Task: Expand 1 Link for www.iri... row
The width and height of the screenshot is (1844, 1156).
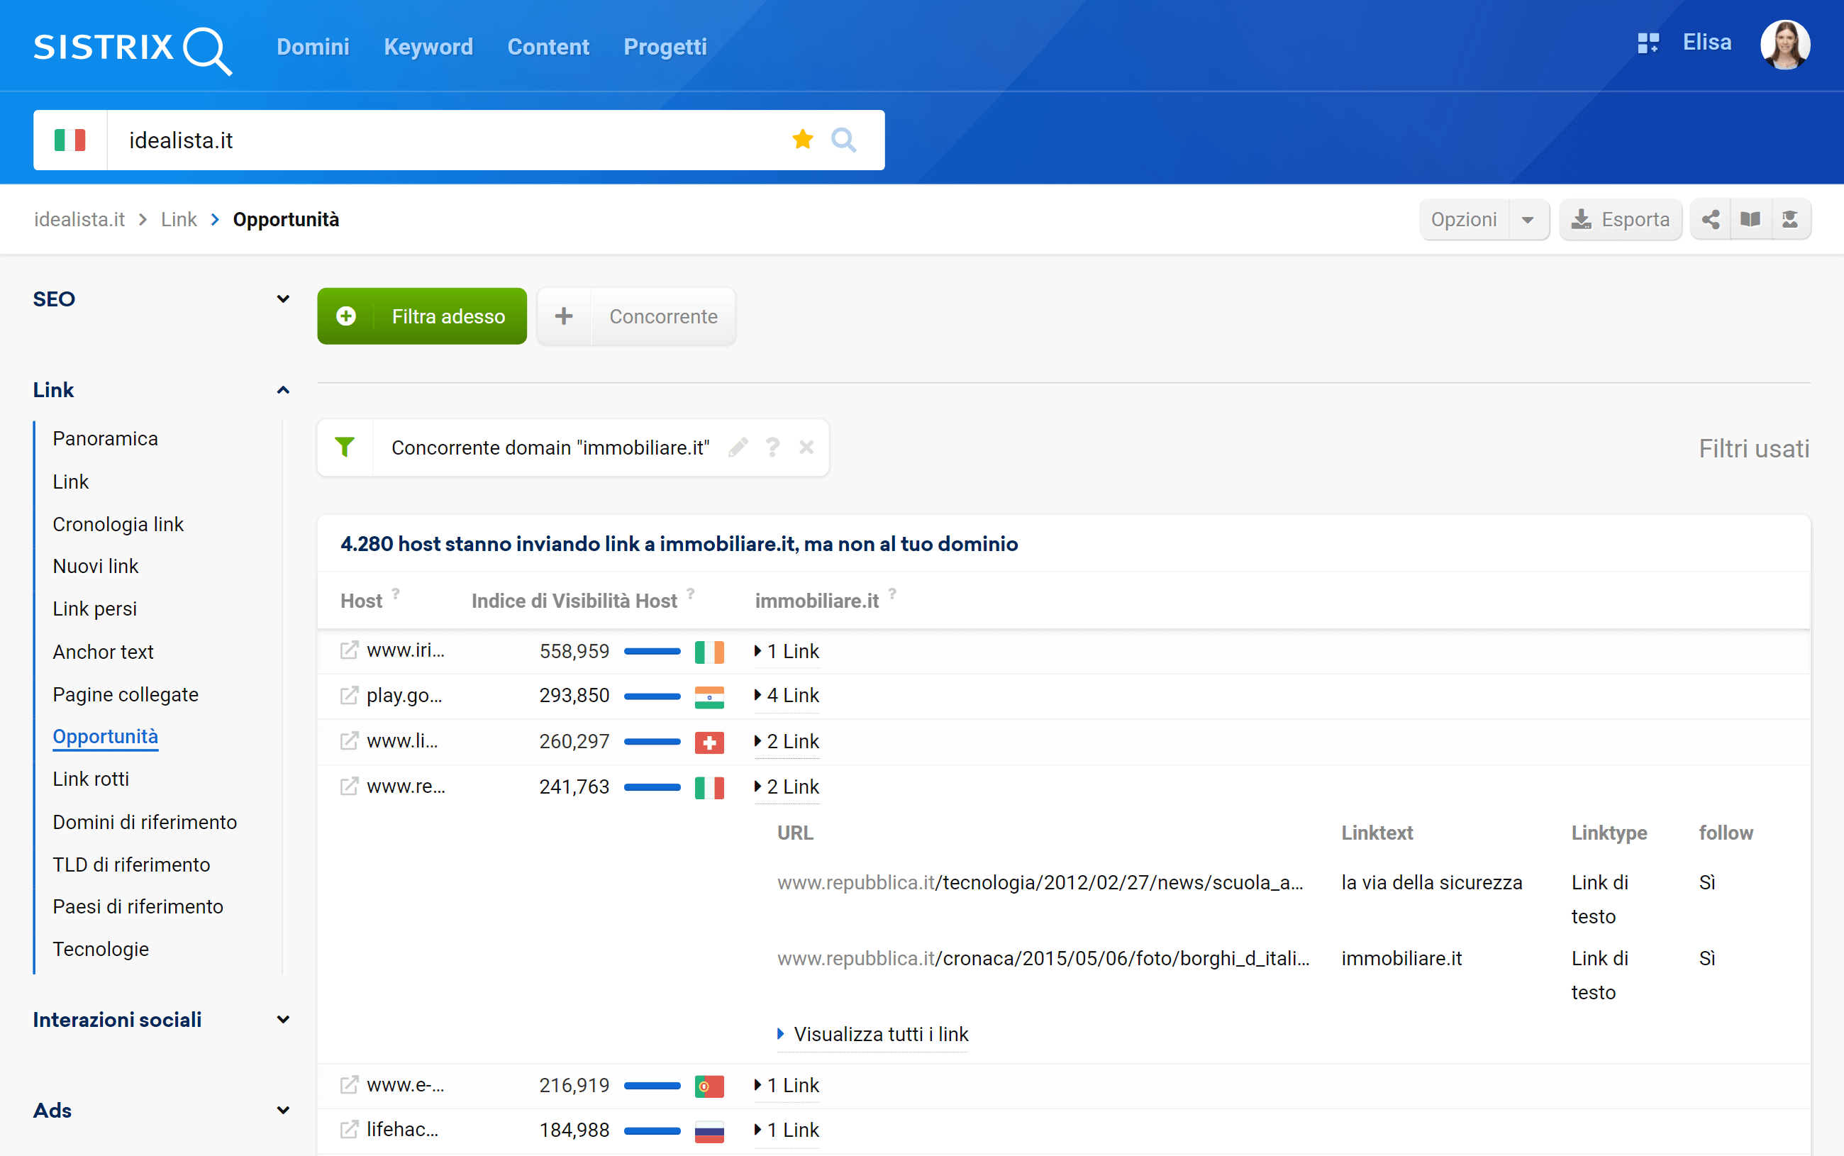Action: click(787, 651)
